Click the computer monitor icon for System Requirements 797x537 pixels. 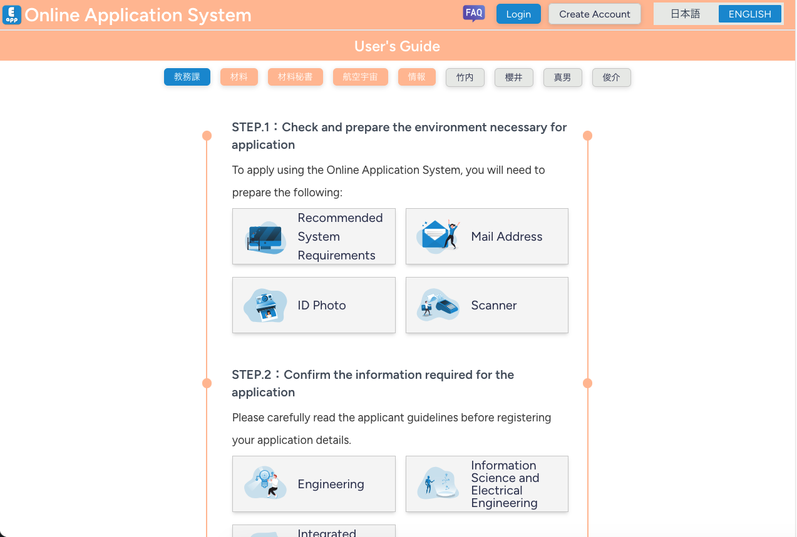265,237
